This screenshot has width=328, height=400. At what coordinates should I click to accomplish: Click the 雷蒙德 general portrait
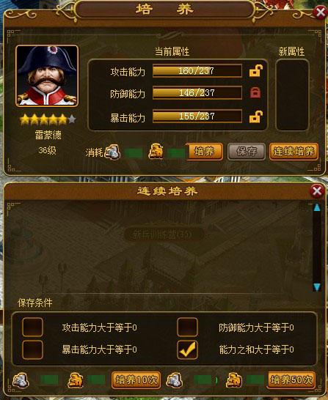click(47, 75)
